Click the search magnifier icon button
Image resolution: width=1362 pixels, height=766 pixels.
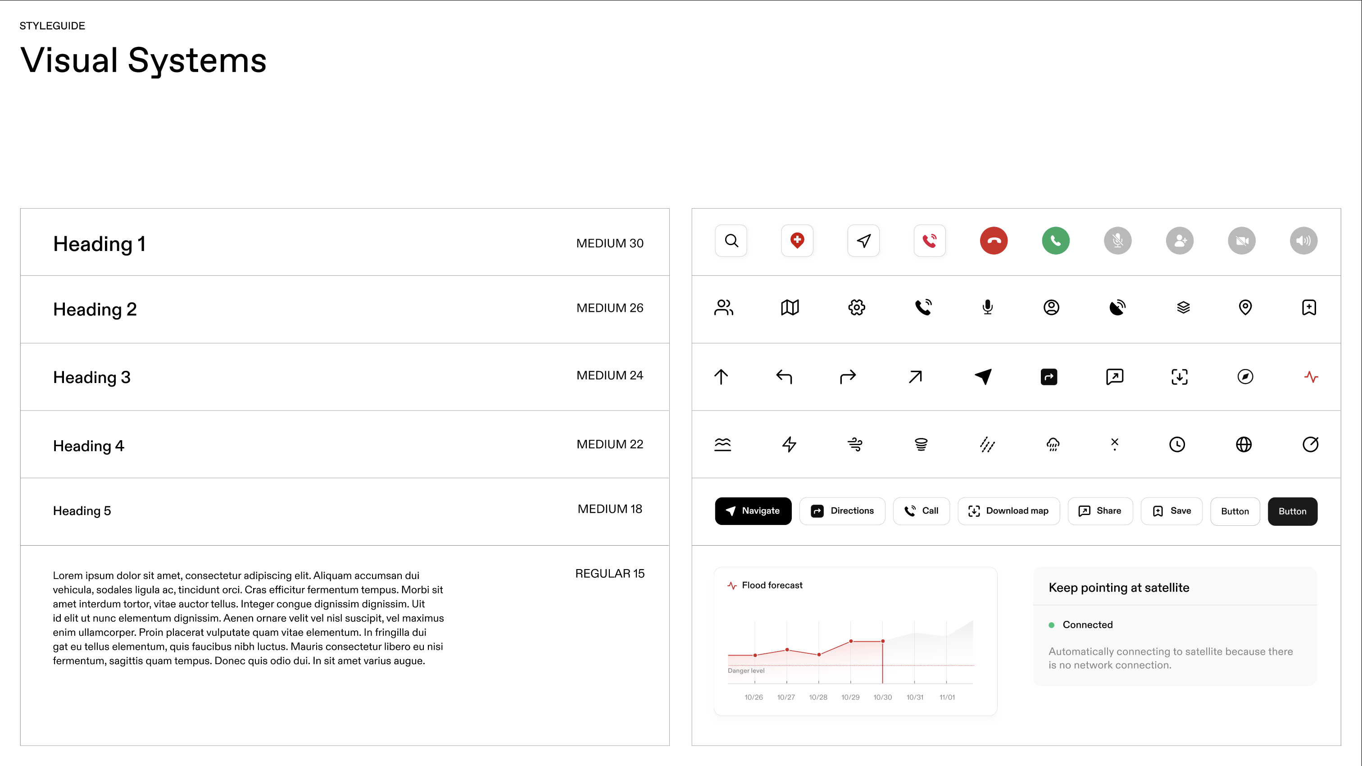731,241
